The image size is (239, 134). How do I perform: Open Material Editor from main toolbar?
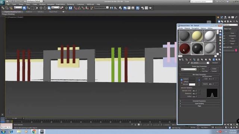(138, 8)
